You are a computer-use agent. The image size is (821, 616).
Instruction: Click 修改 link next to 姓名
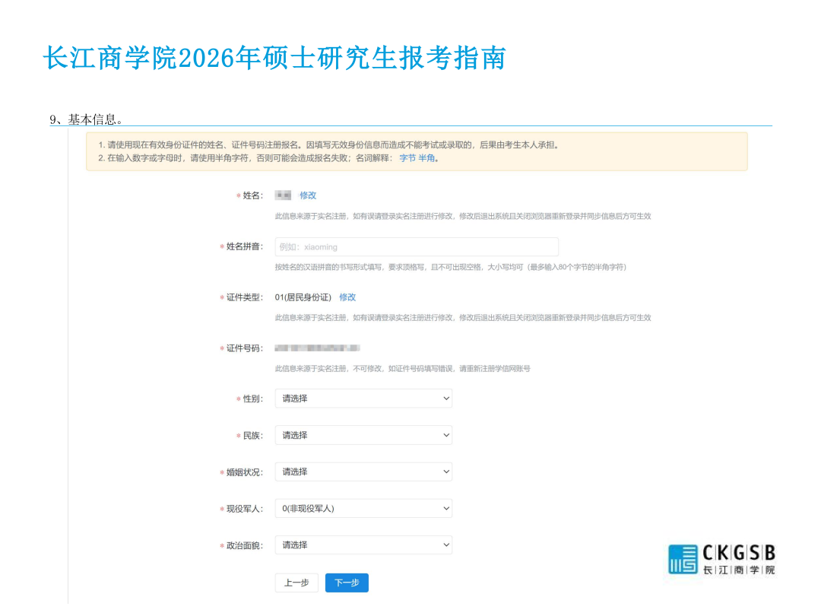point(308,195)
